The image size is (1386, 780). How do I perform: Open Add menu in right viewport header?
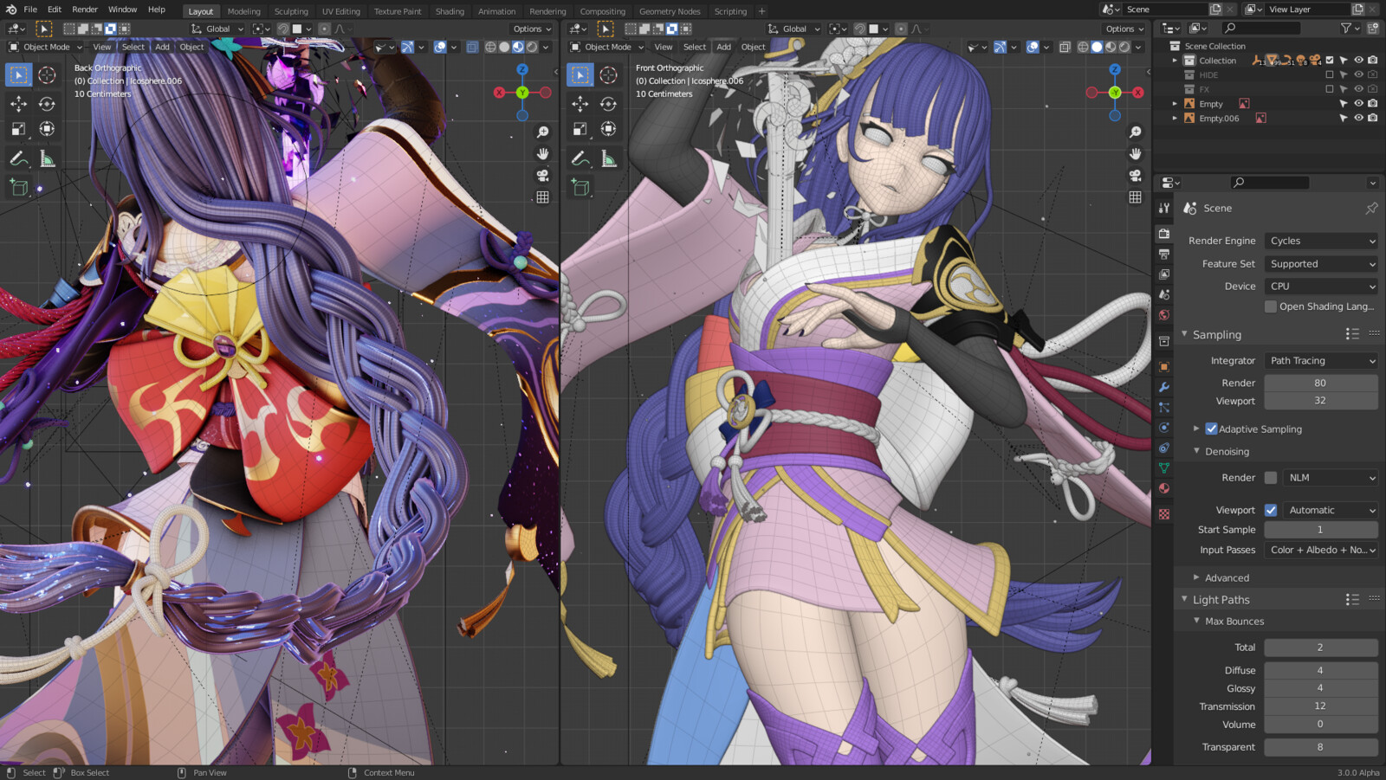(x=723, y=47)
